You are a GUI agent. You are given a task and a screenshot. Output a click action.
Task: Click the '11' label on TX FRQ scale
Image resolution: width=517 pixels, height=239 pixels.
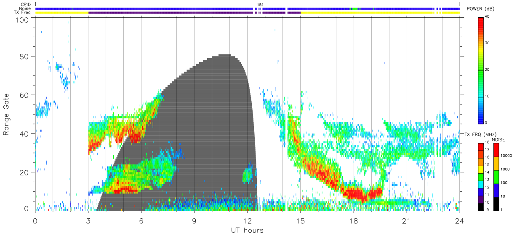[x=488, y=195]
